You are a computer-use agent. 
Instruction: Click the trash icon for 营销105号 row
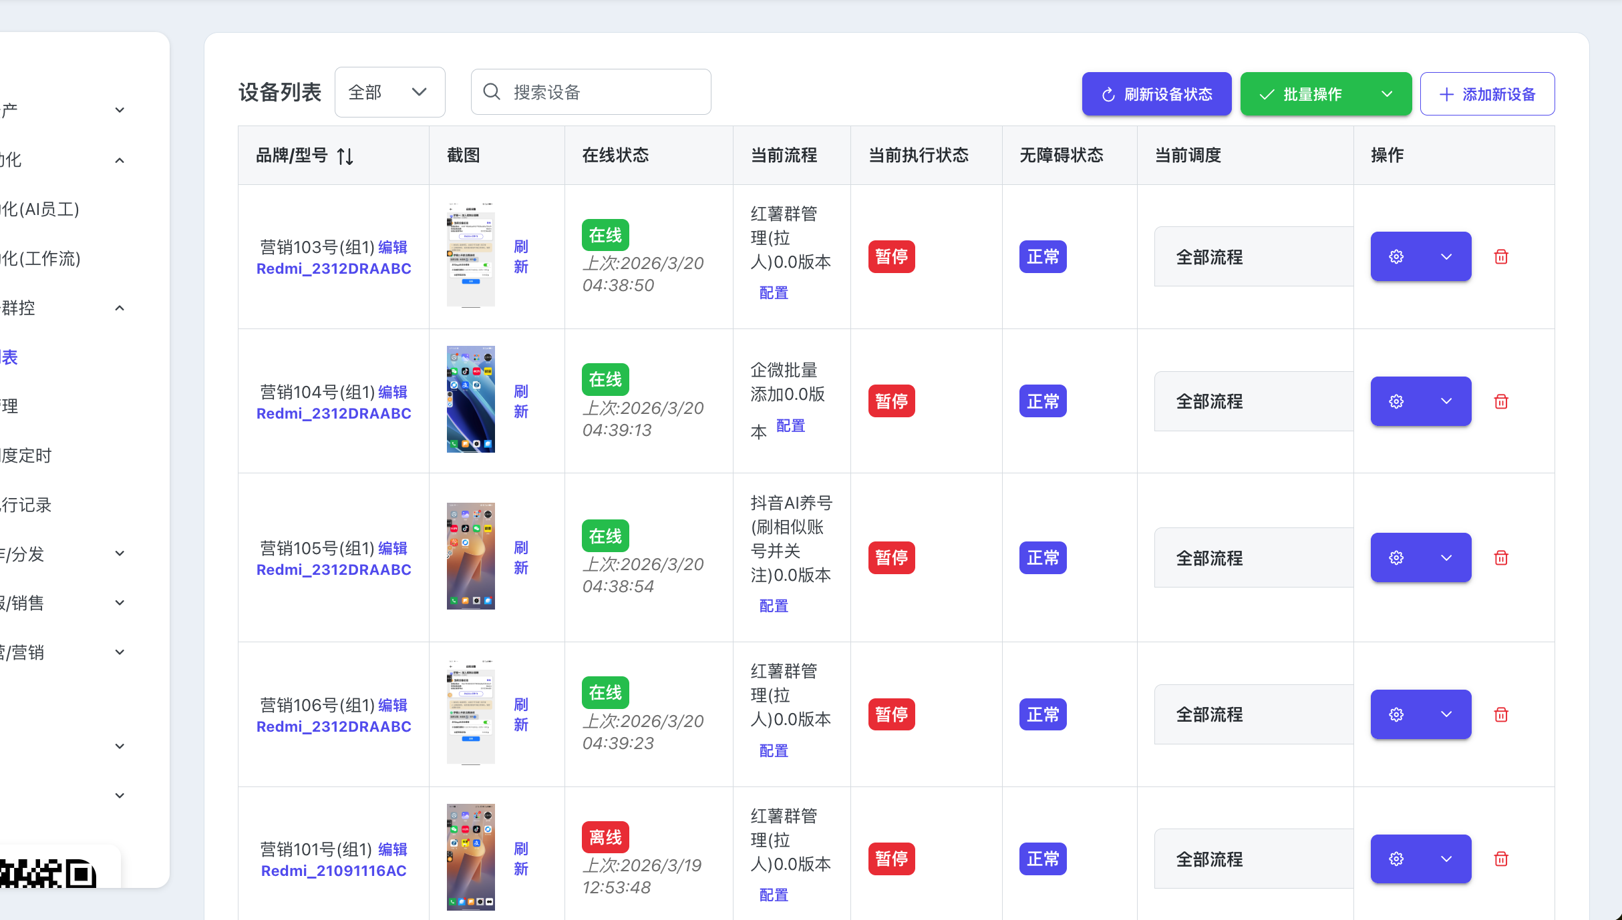1501,558
